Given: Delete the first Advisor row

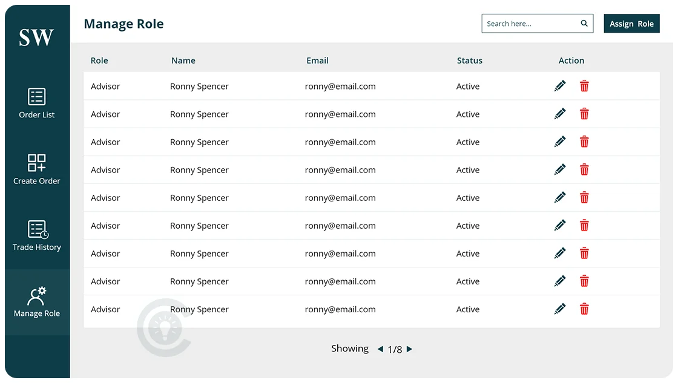Looking at the screenshot, I should 584,86.
